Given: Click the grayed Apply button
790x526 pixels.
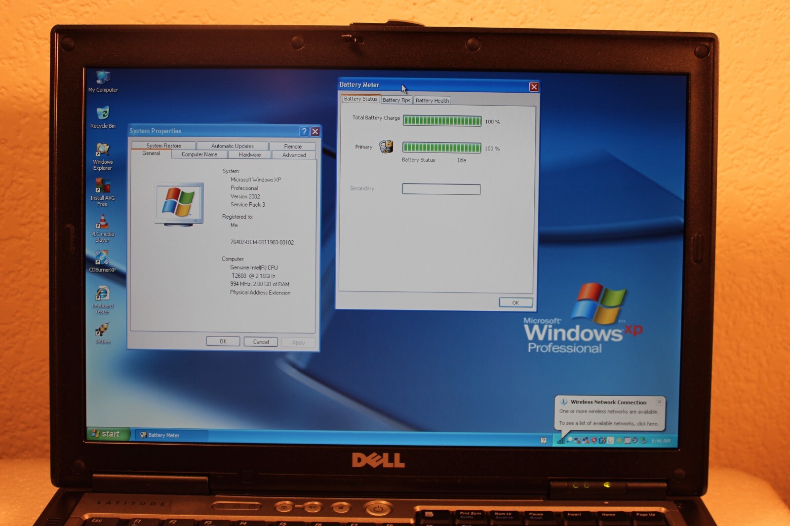Looking at the screenshot, I should point(298,342).
